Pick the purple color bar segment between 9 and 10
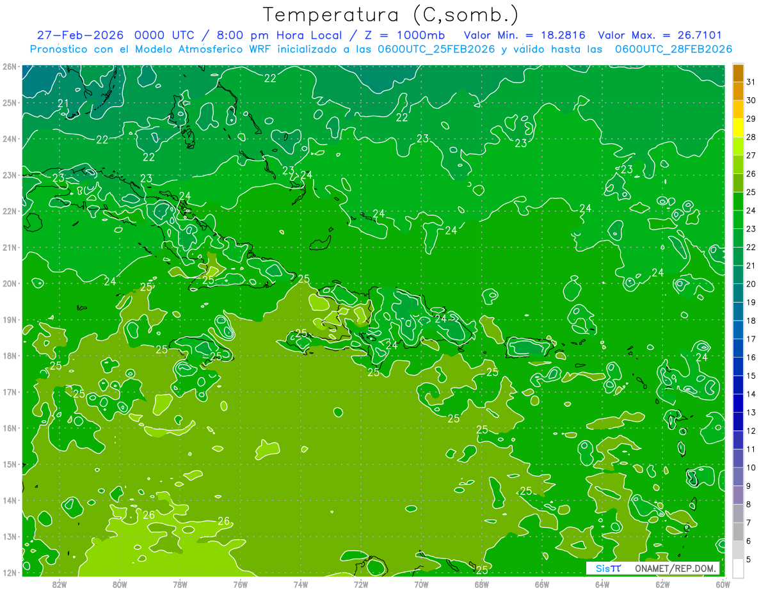768x593 pixels. [x=738, y=477]
